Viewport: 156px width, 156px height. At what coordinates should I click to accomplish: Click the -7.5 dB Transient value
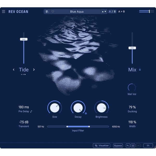(24, 122)
